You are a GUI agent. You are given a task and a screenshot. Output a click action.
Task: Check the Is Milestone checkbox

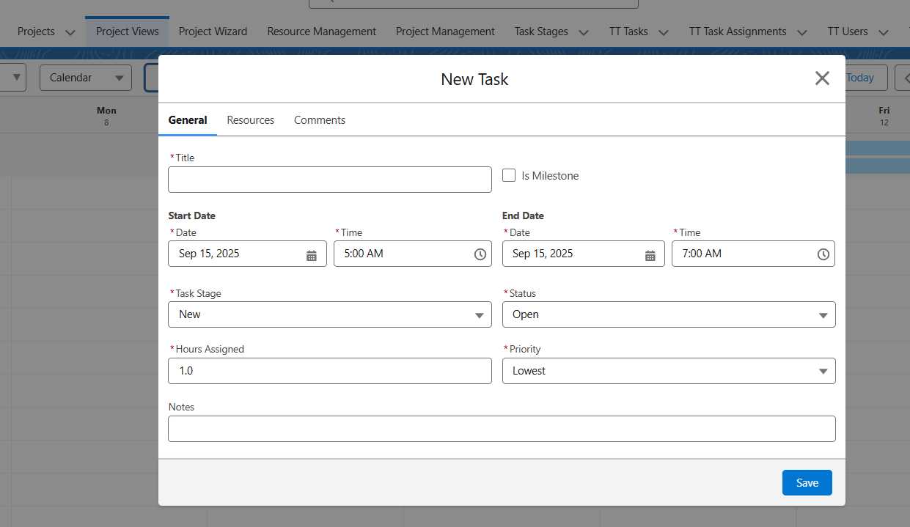[509, 175]
